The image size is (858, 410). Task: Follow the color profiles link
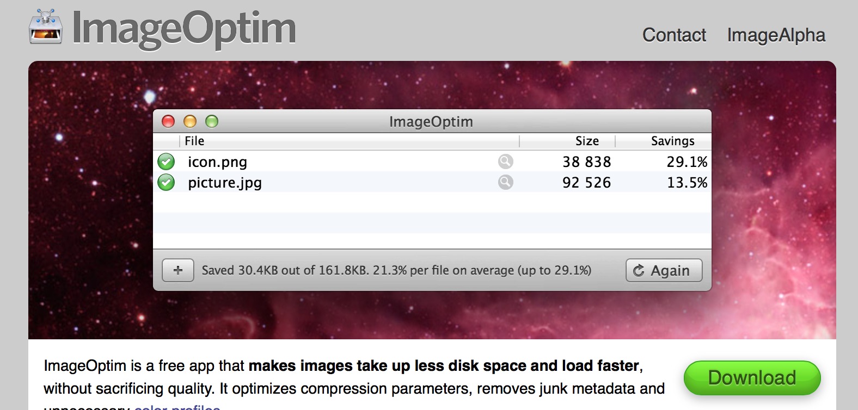click(x=177, y=407)
